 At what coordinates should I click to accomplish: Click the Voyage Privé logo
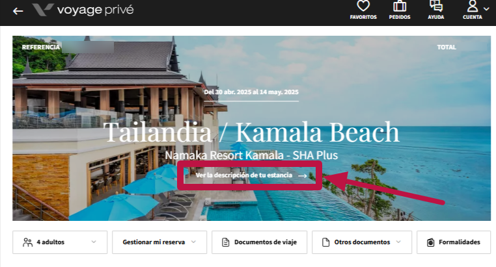[x=83, y=10]
